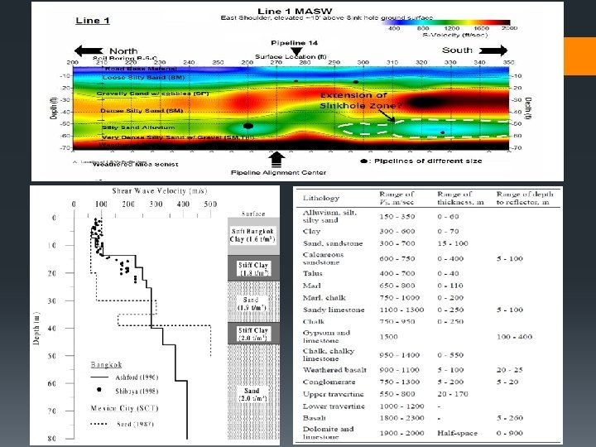Click the 'Gypsum and limestone' lithology cell
596x447 pixels.
pos(326,336)
